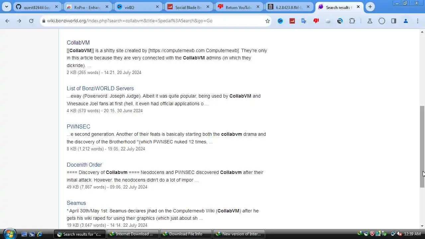The height and width of the screenshot is (239, 425).
Task: Click text '8 KB (1,212 words) - 19:05, 22 July 2024'
Action: (106, 149)
